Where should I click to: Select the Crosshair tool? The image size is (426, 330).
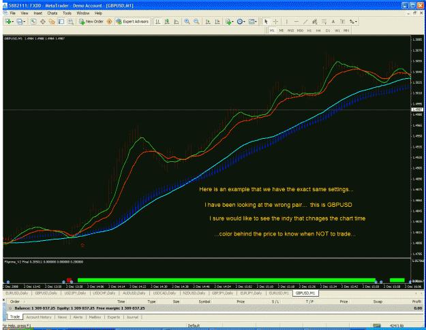click(275, 21)
